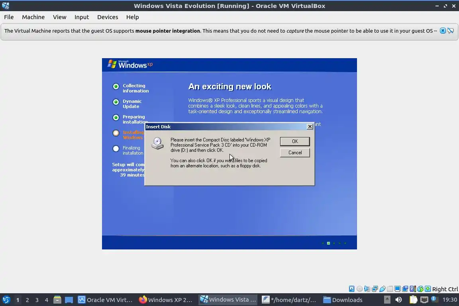Screen dimensions: 459x306
Task: Click the do-not-show-again notification icon
Action: [451, 31]
